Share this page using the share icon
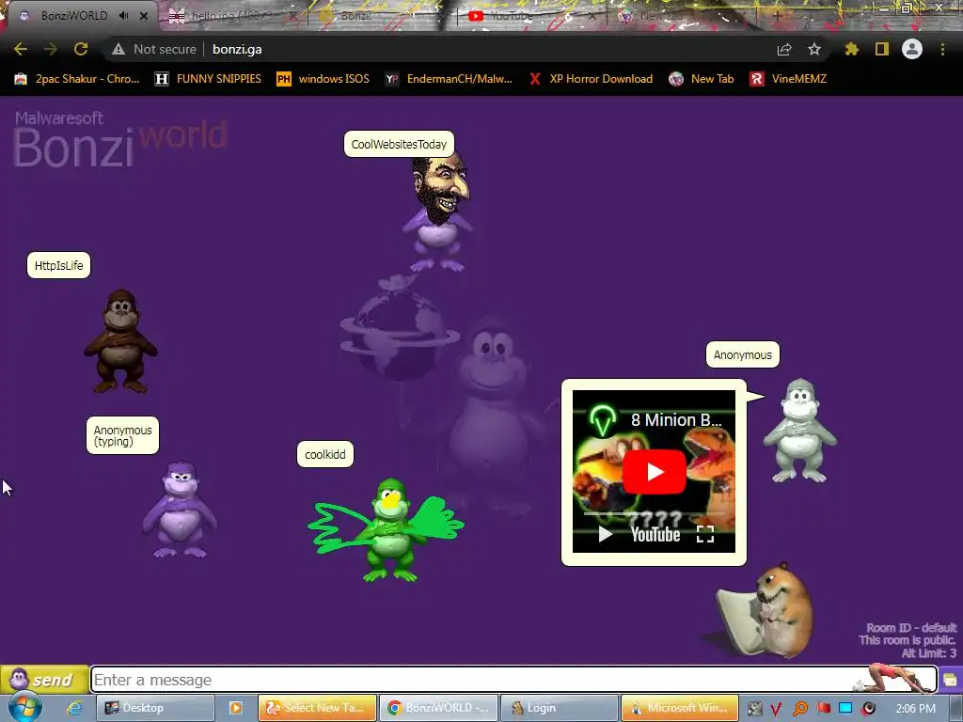The width and height of the screenshot is (963, 722). pos(784,49)
